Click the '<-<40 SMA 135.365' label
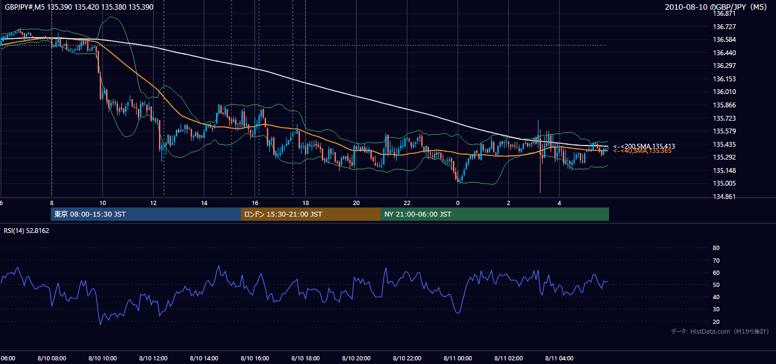Screen dimensions: 776x364 click(642, 151)
